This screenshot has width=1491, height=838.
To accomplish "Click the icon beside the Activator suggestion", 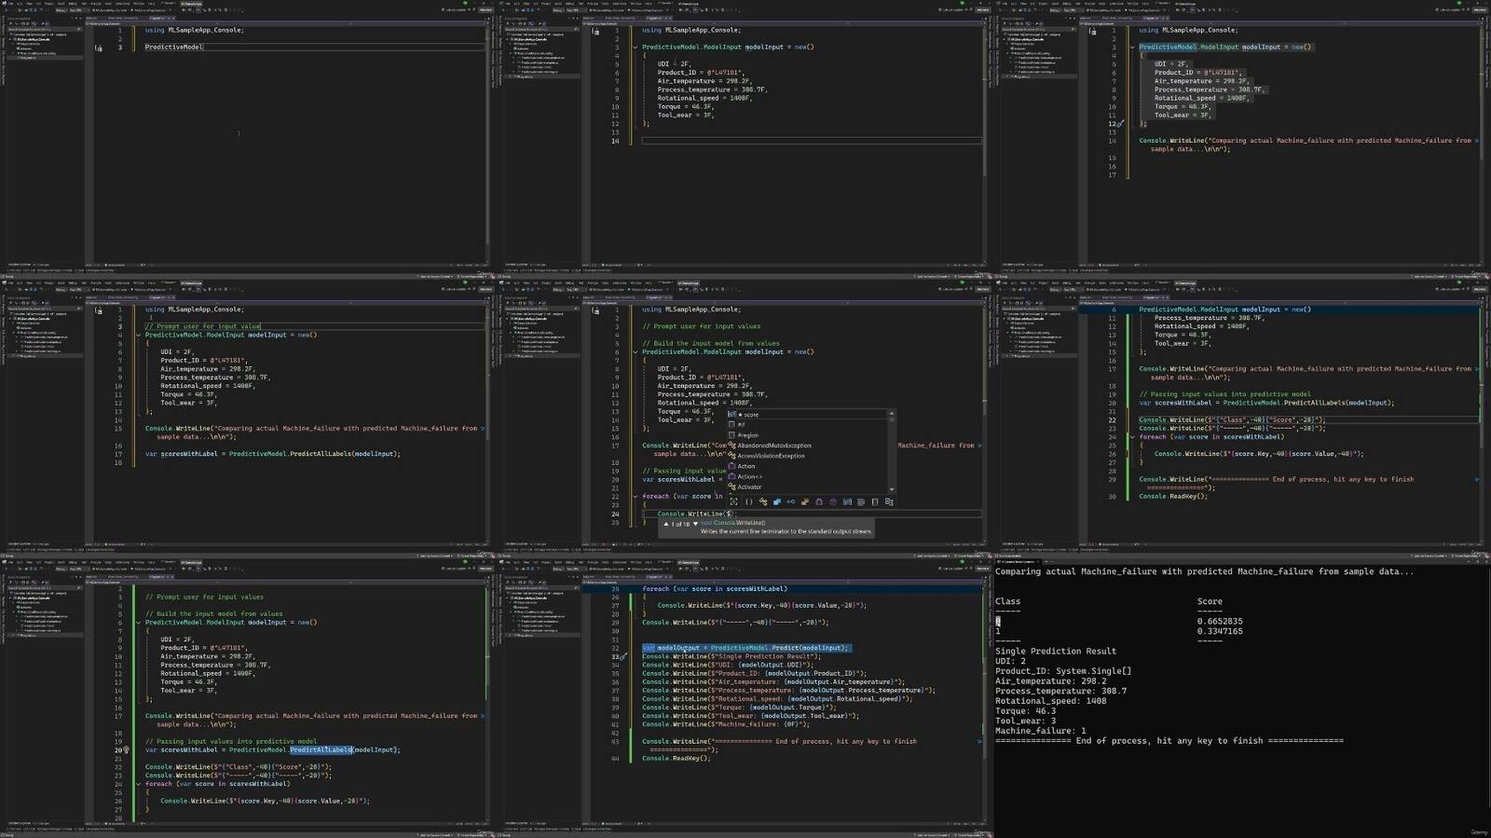I will click(x=732, y=487).
